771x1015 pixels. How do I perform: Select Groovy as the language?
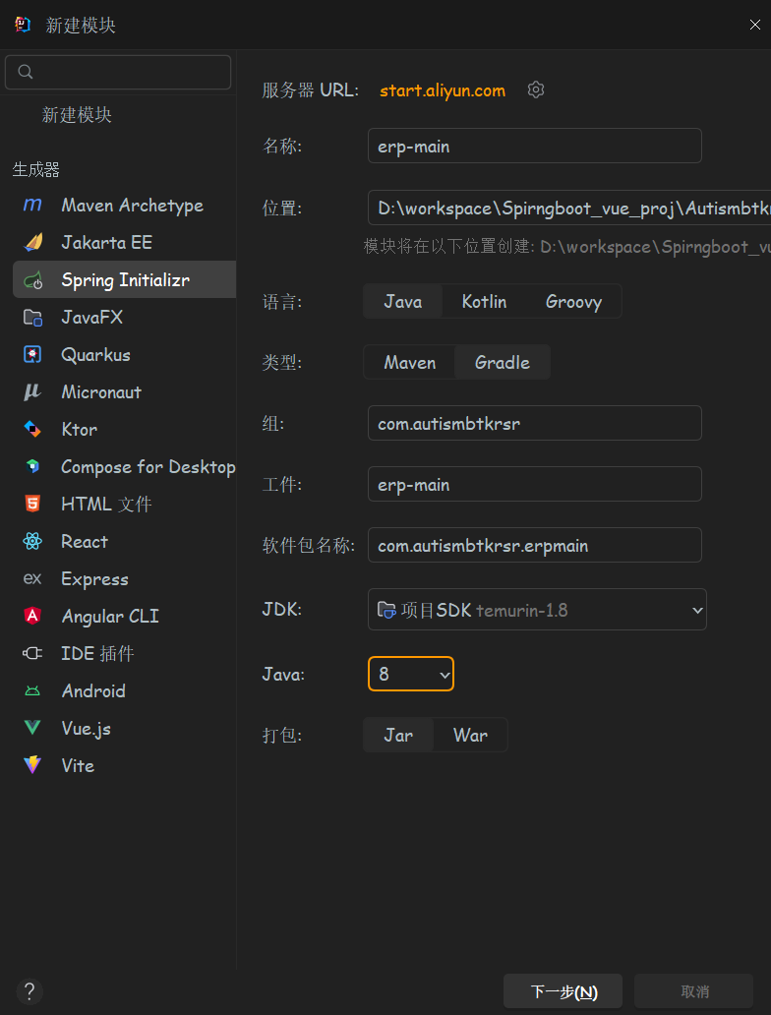(x=573, y=301)
